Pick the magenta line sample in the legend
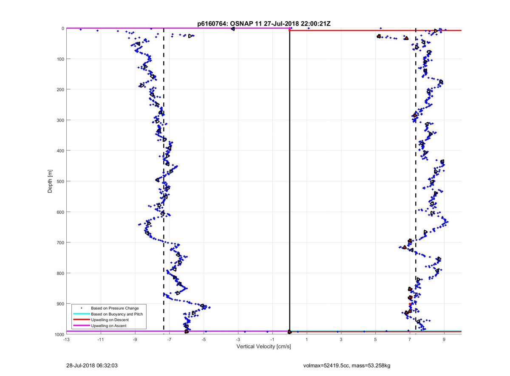Viewport: 510px width, 376px height. coord(81,325)
